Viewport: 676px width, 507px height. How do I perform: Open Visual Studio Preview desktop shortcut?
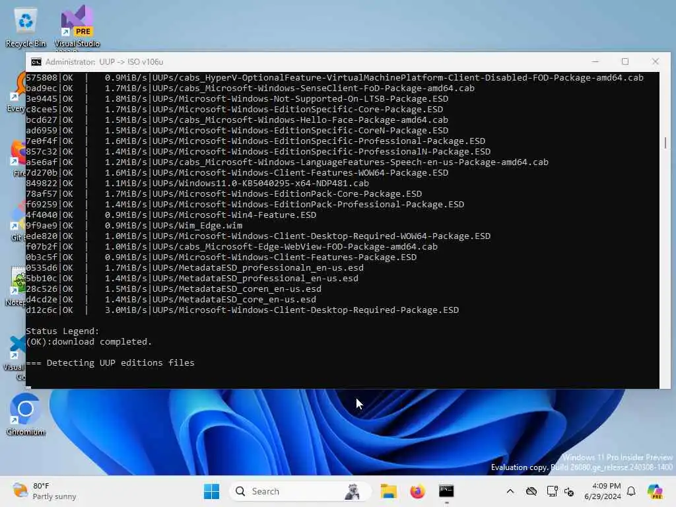(77, 28)
